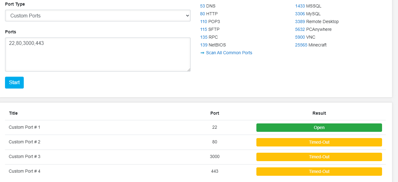The height and width of the screenshot is (182, 398).
Task: Click the 139 NetBIOS port link
Action: click(x=204, y=45)
